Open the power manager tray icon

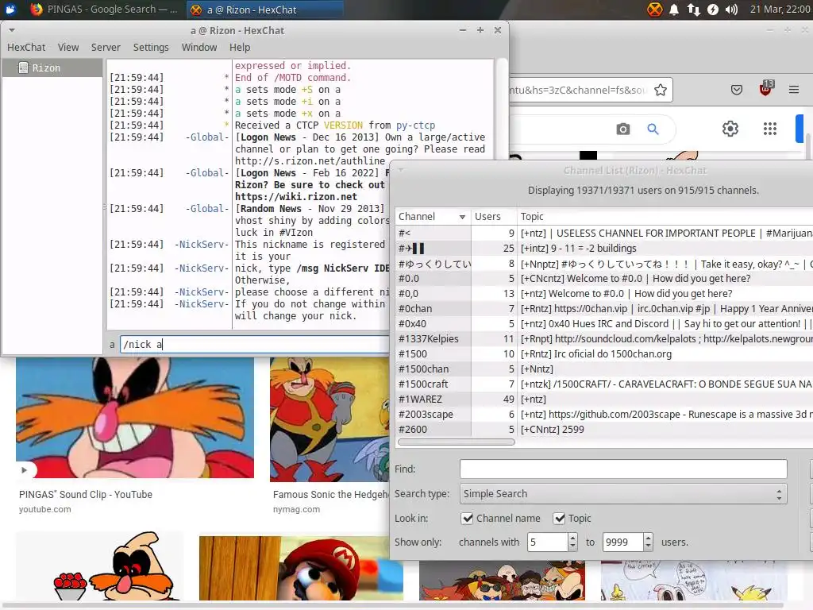713,10
